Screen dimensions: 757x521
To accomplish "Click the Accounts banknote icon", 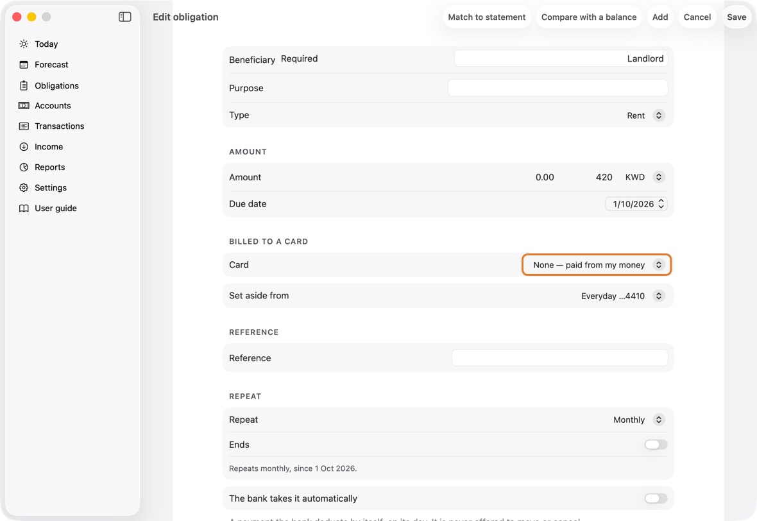I will click(x=24, y=106).
